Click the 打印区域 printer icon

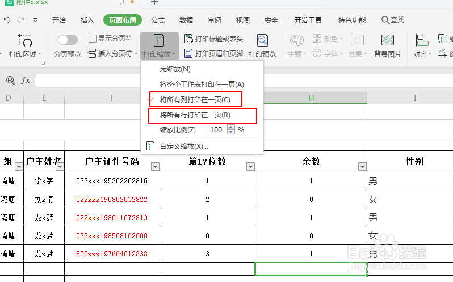(25, 41)
